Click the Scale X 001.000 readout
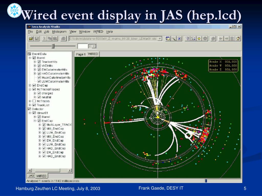The image size is (262, 196). [223, 62]
